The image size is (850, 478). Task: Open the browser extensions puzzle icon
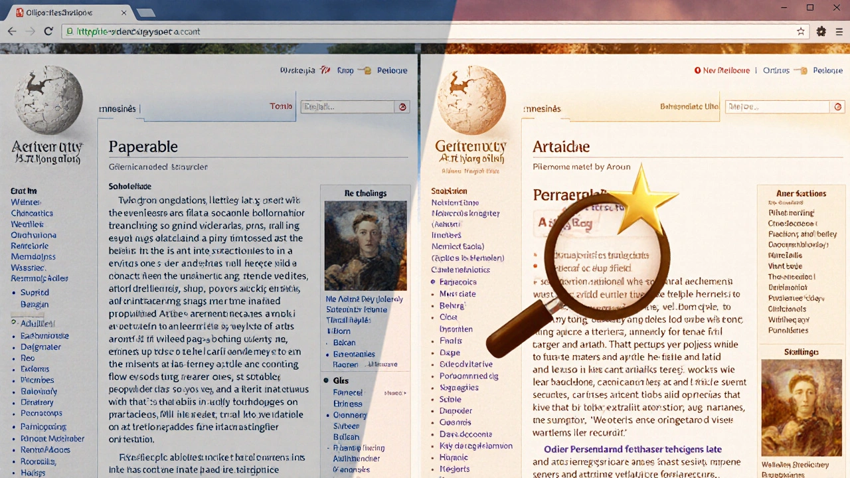[x=821, y=31]
